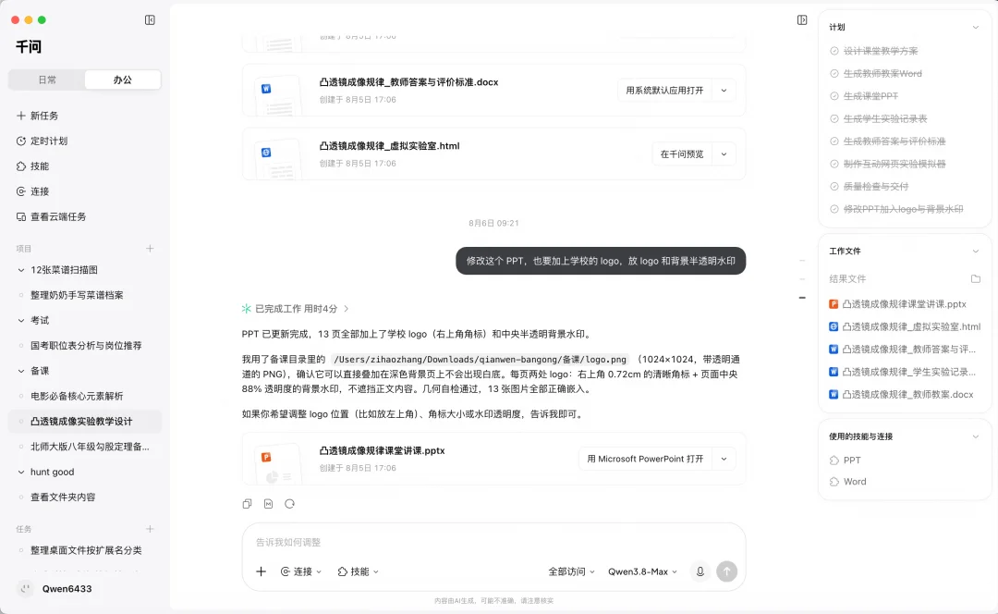The image size is (998, 614).
Task: Toggle the right panel icon near top
Action: tap(802, 19)
